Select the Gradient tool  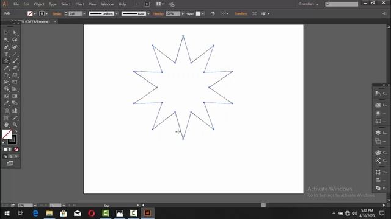tap(15, 96)
